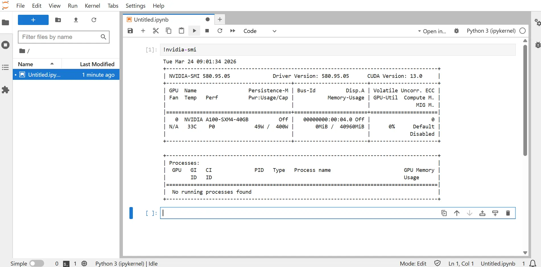Click the kernel status circle indicator
This screenshot has height=267, width=541.
coord(523,31)
